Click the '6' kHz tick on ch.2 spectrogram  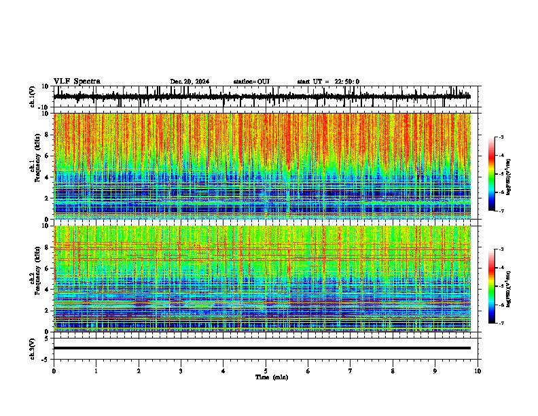pyautogui.click(x=47, y=268)
